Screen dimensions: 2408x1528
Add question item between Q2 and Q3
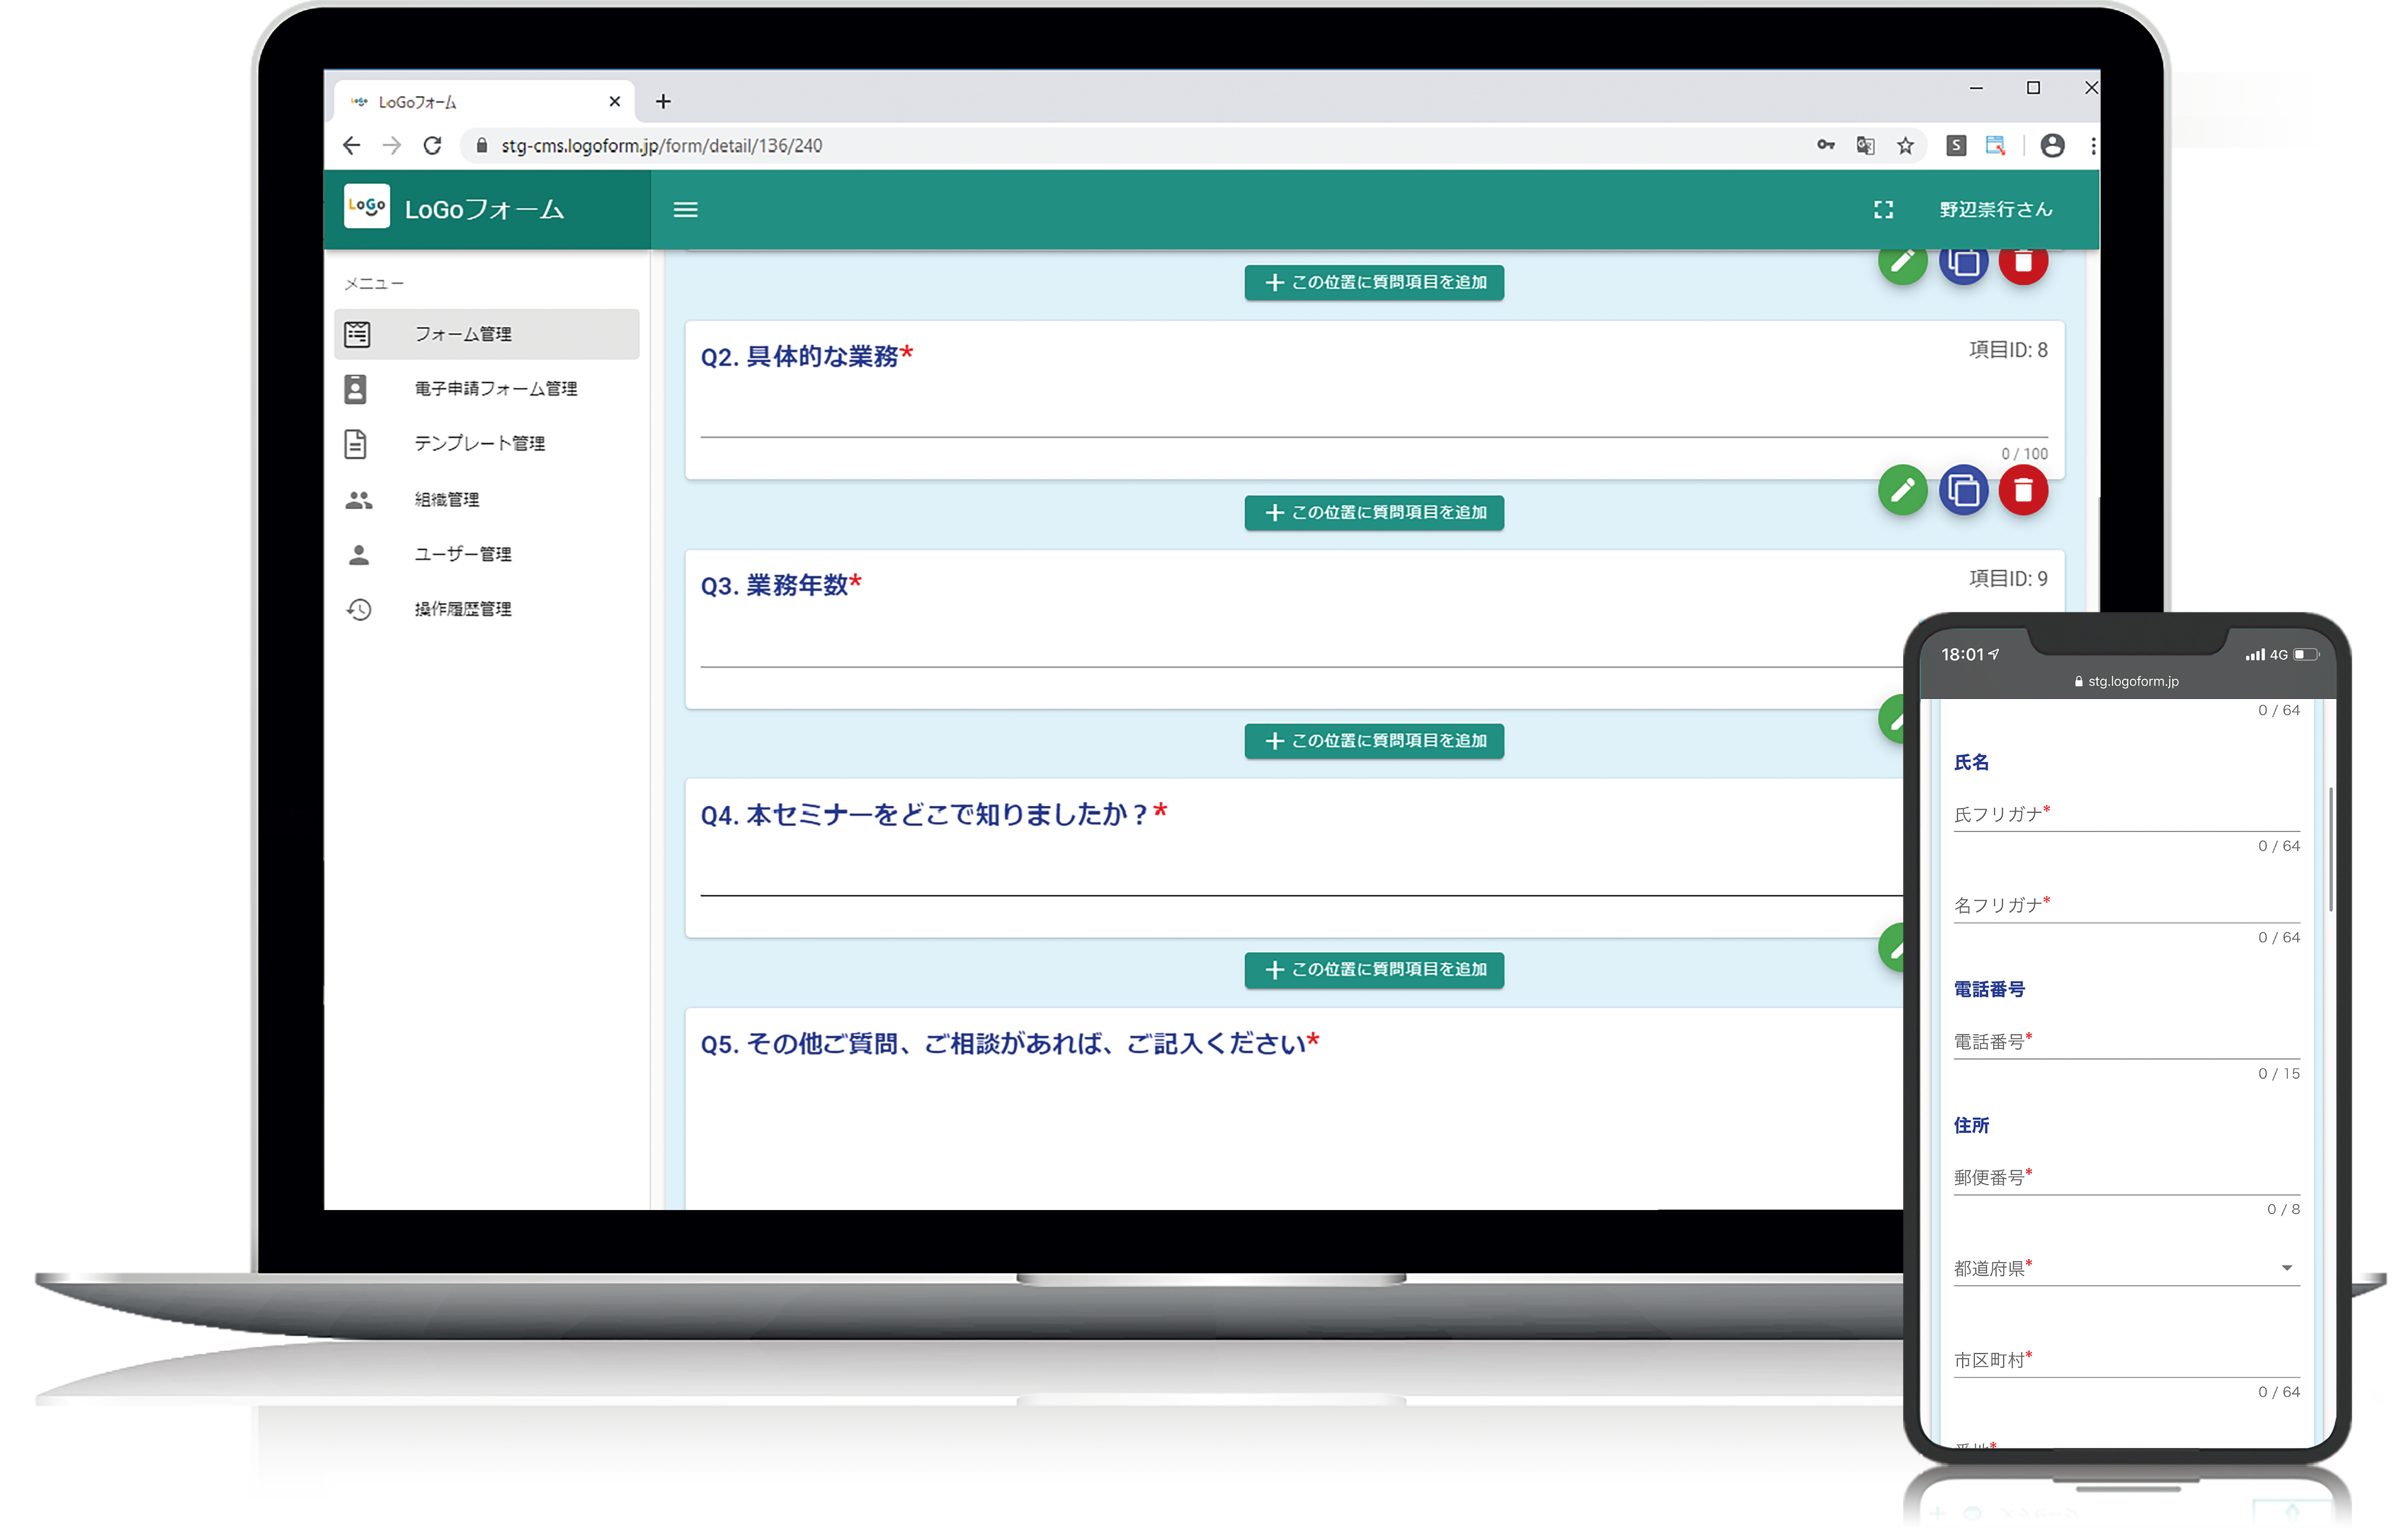1374,513
